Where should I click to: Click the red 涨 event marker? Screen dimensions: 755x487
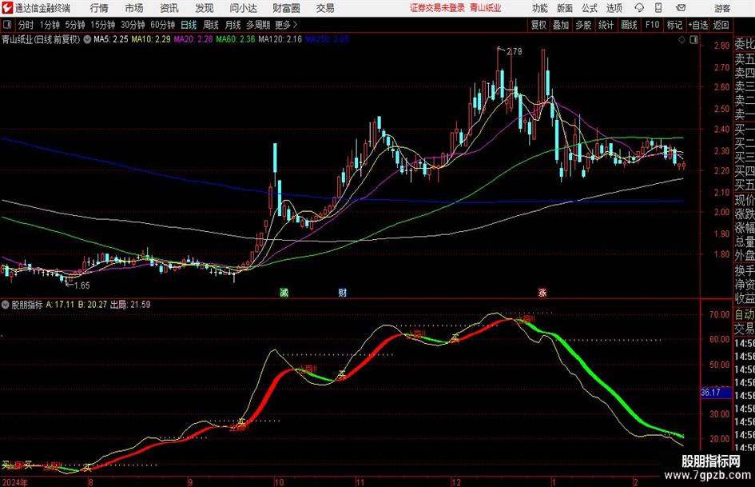542,292
